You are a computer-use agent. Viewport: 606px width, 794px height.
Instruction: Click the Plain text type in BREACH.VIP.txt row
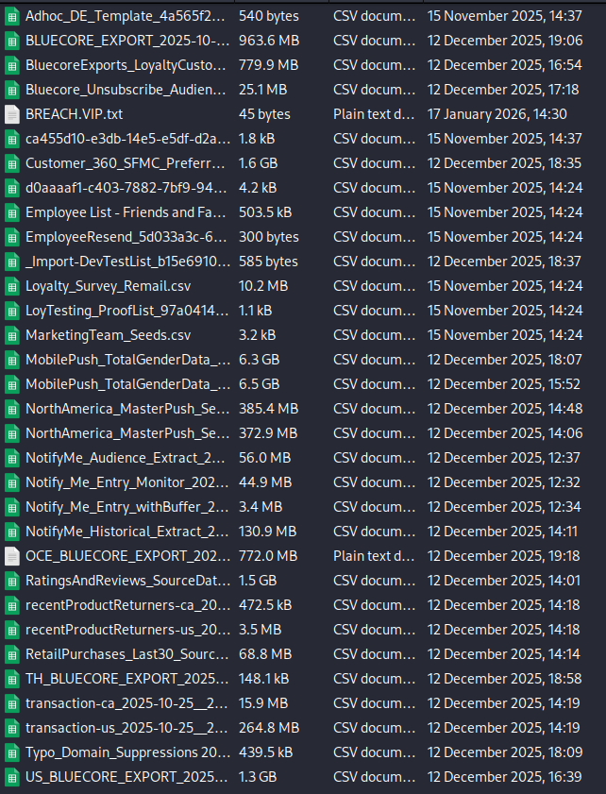[x=374, y=114]
